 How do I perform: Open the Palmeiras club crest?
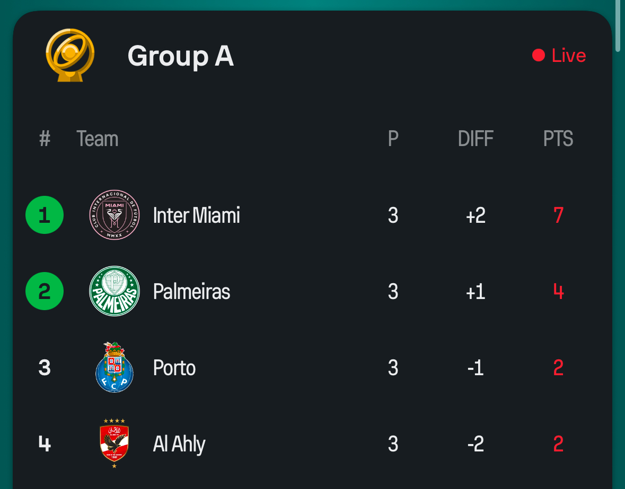[x=115, y=291]
